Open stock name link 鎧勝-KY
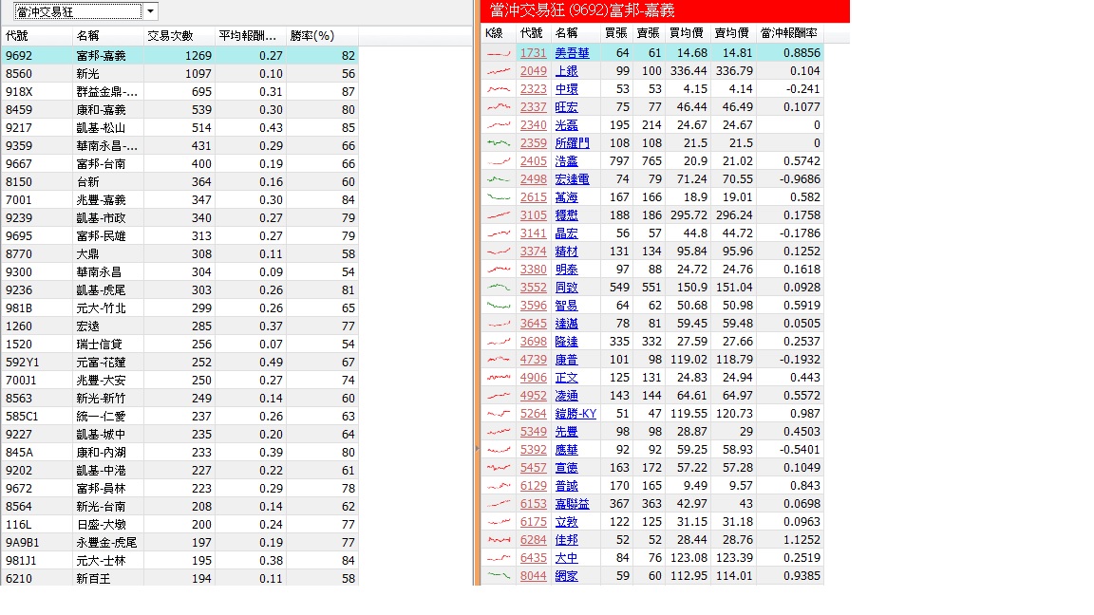Viewport: 1094px width, 615px height. pyautogui.click(x=575, y=414)
